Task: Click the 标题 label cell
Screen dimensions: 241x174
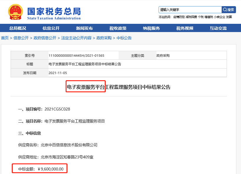Action: [x=30, y=64]
